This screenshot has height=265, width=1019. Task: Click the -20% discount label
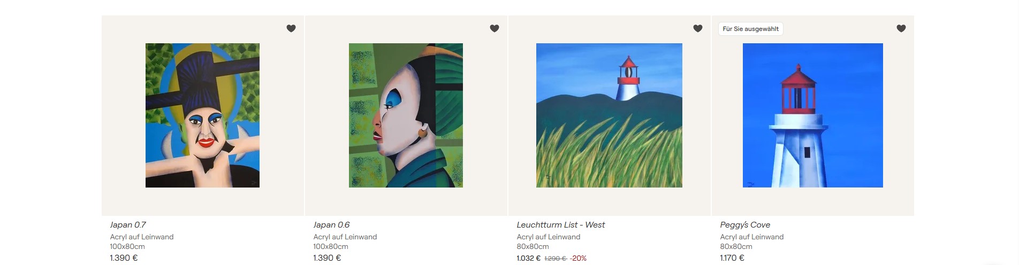pyautogui.click(x=578, y=258)
